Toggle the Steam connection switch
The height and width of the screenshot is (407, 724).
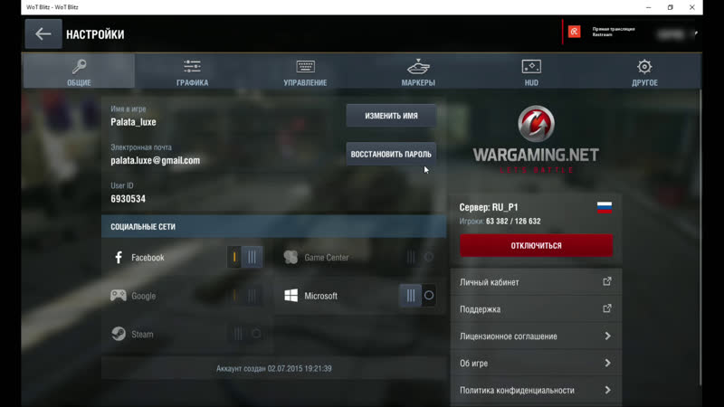[x=244, y=334]
